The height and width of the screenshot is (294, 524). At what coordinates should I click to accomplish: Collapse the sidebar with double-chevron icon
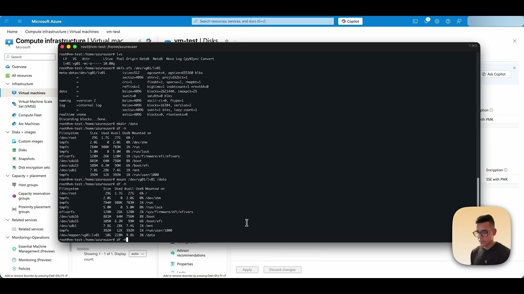click(x=140, y=41)
